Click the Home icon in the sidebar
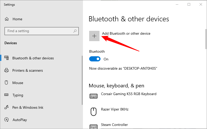Screen dimensions: 207x129 [x=7, y=19]
